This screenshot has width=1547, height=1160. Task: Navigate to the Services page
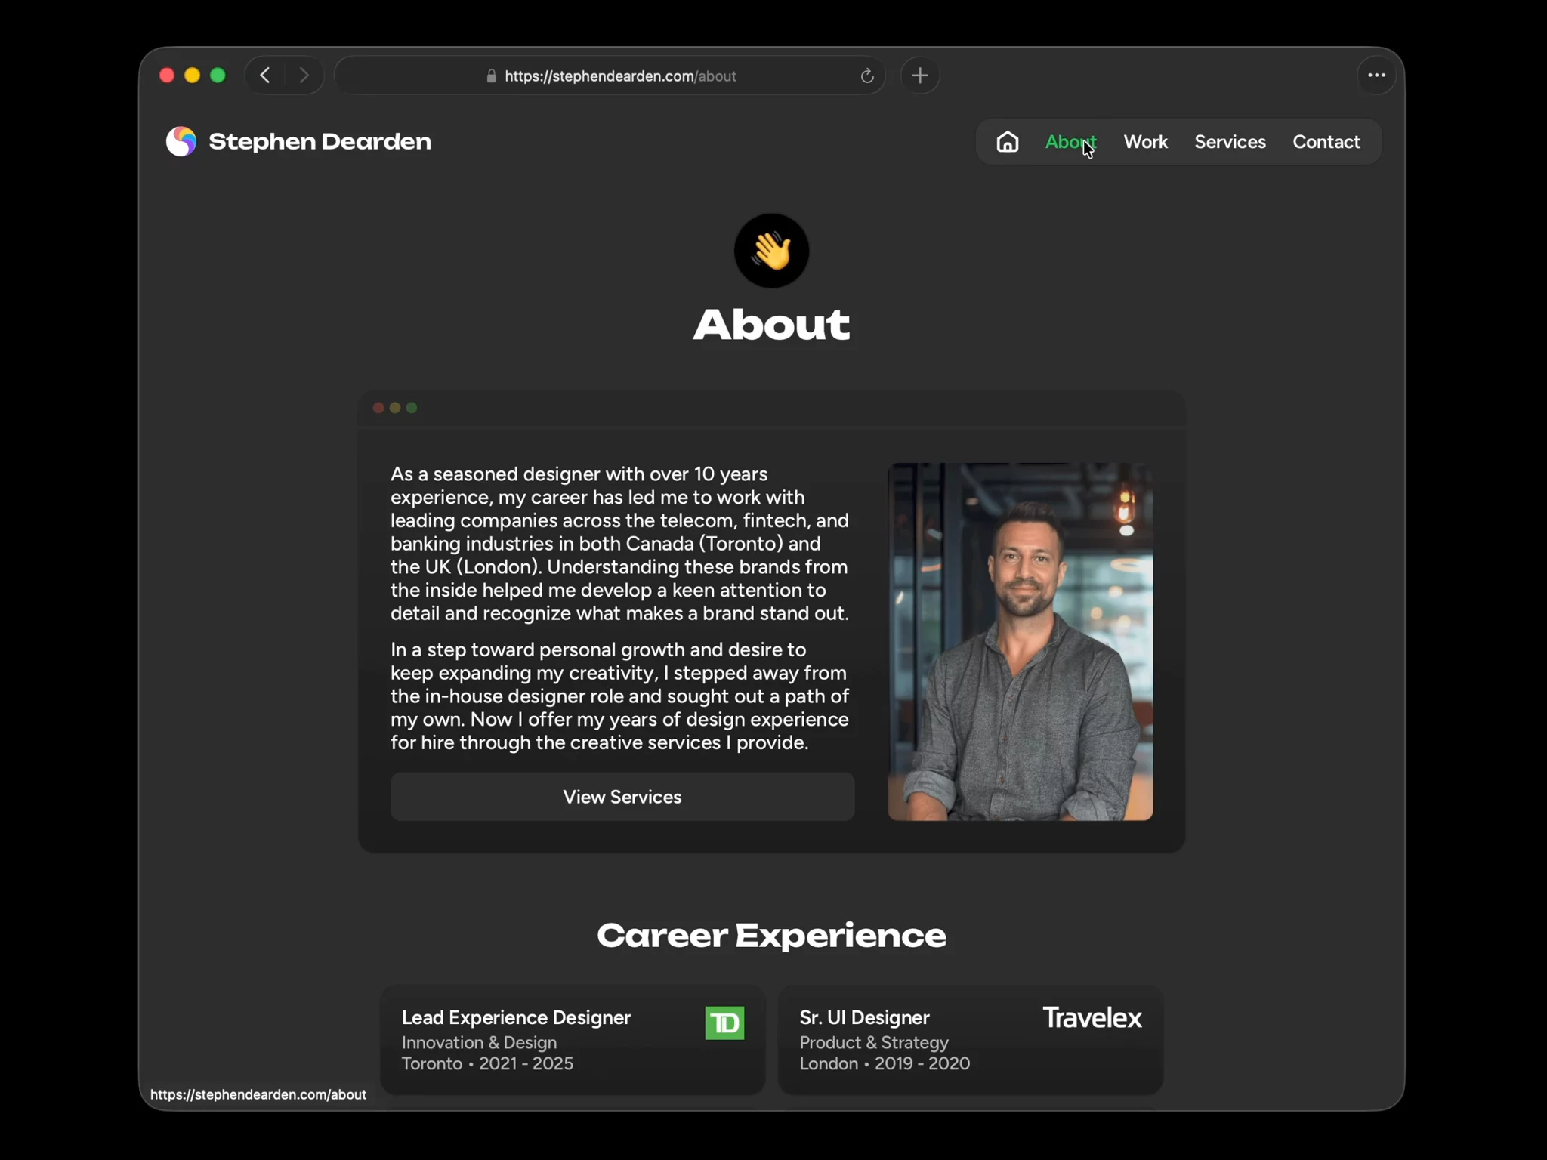pos(1230,141)
